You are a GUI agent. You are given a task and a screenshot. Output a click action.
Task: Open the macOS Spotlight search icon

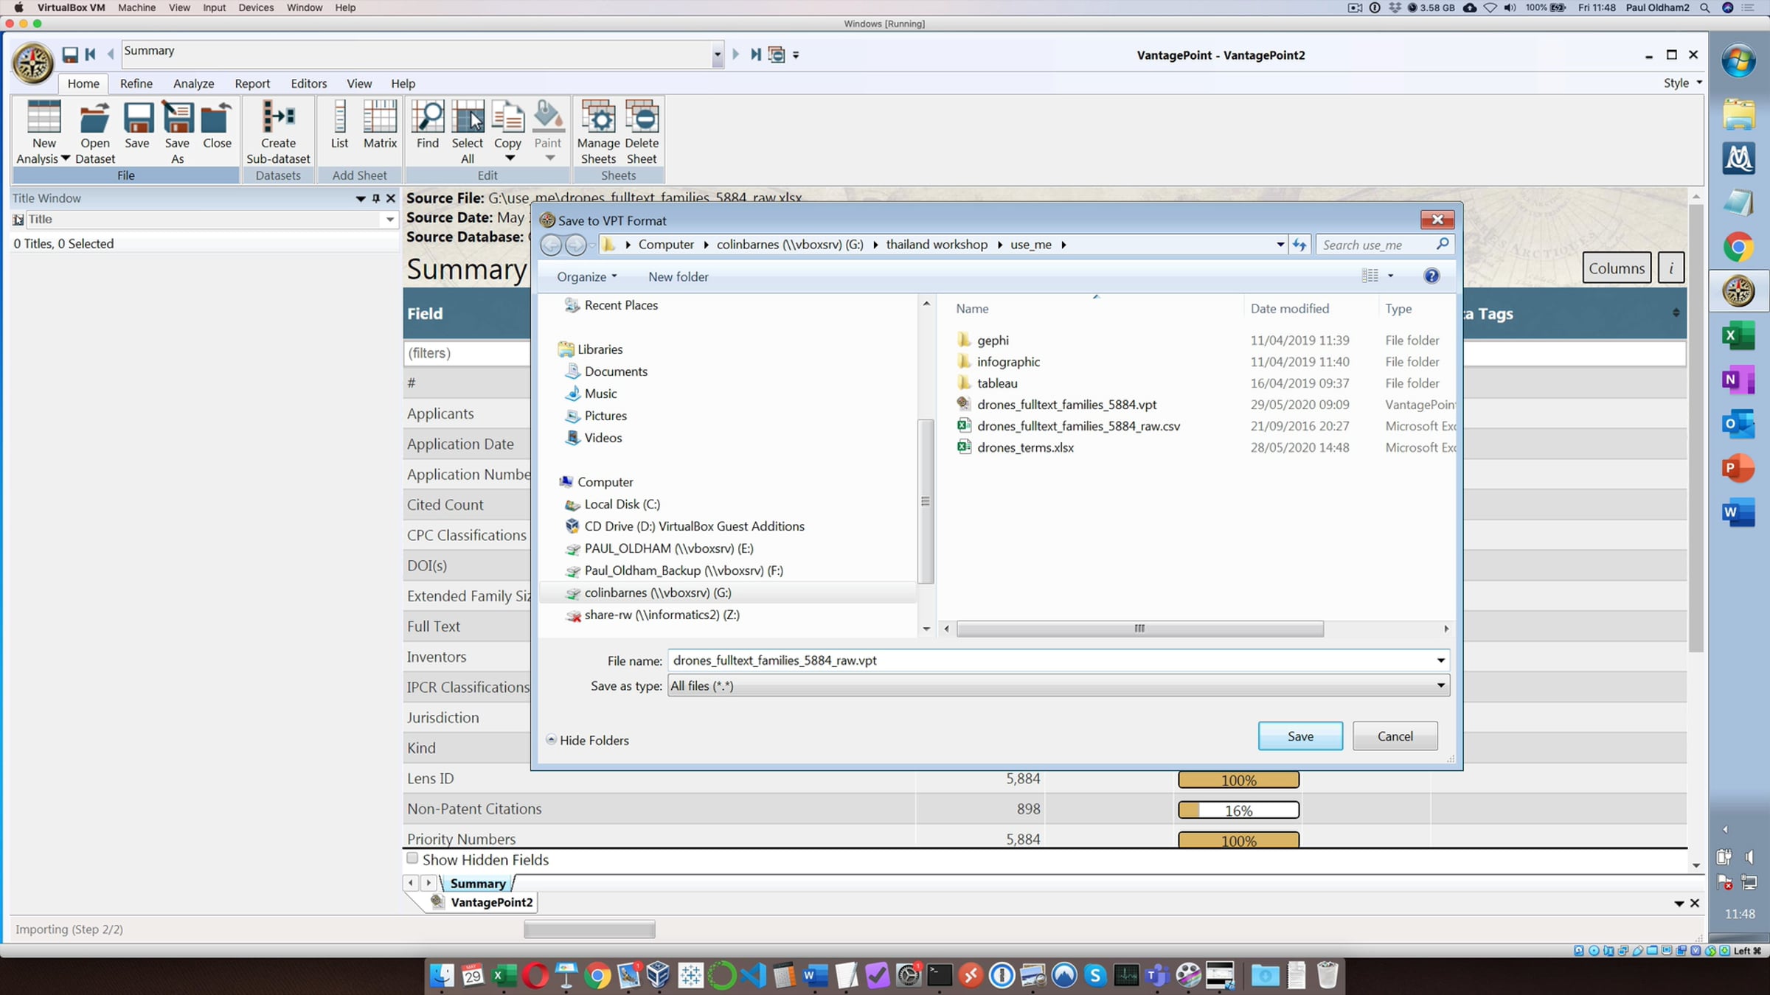[1704, 7]
